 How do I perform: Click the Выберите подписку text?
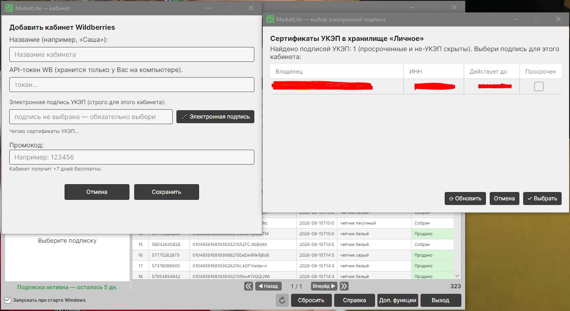[x=67, y=241]
